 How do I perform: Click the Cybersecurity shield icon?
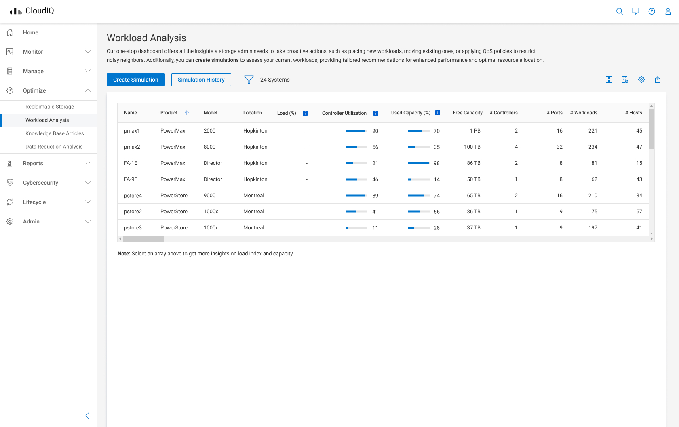click(x=10, y=183)
